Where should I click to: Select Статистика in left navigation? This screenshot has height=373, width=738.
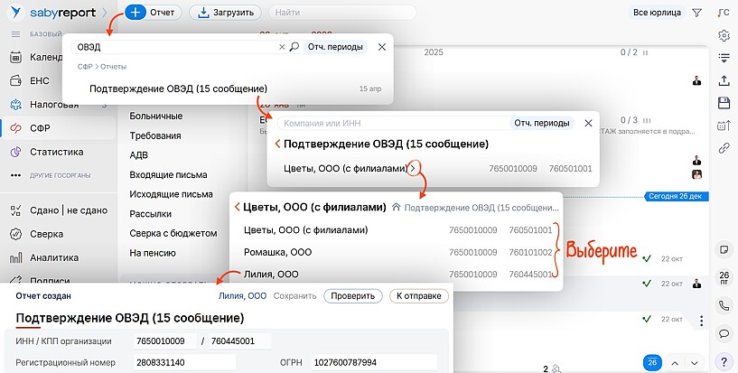pyautogui.click(x=56, y=152)
